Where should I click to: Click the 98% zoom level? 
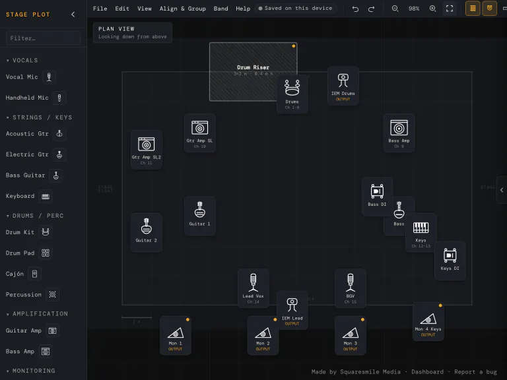[x=414, y=9]
